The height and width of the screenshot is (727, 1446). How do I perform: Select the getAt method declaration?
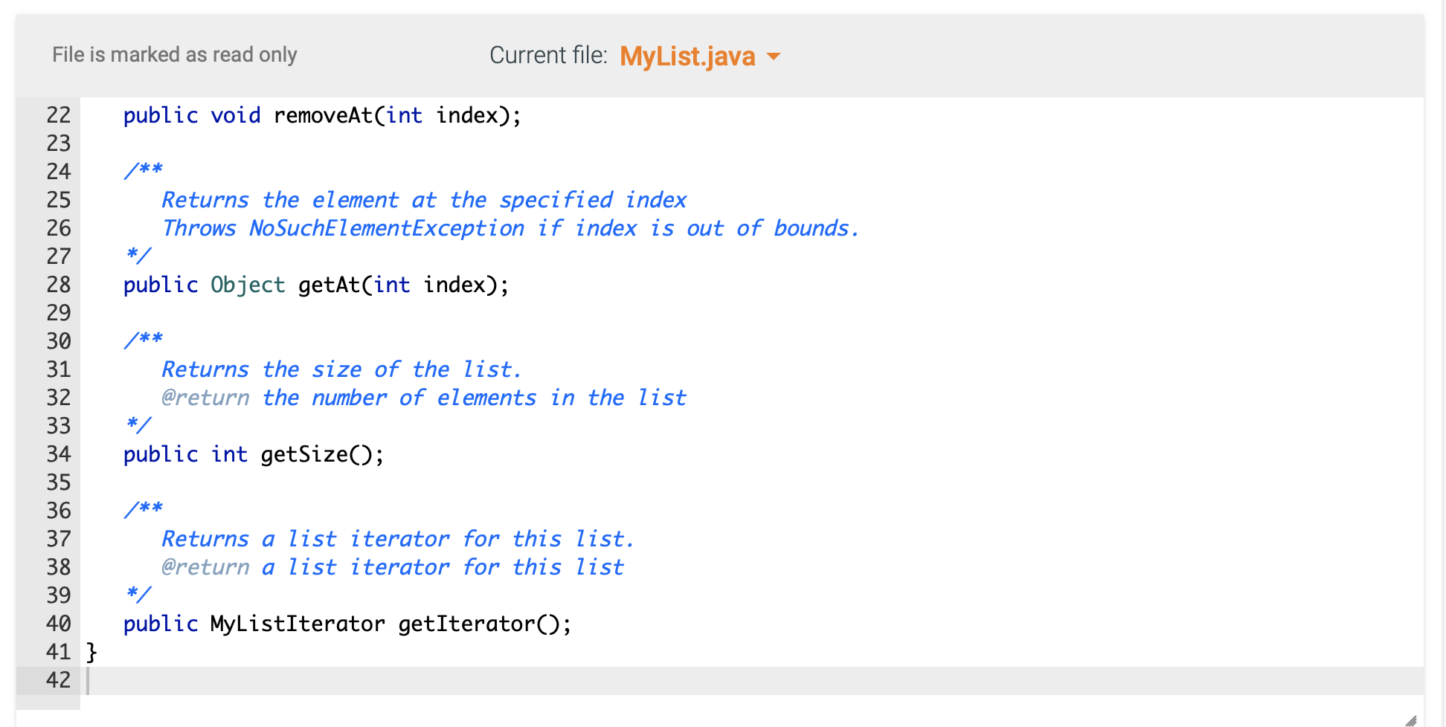(316, 285)
